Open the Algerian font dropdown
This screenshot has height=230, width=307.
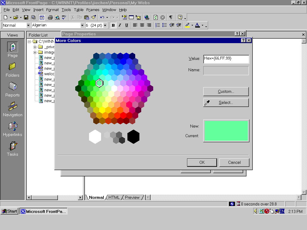[82, 25]
